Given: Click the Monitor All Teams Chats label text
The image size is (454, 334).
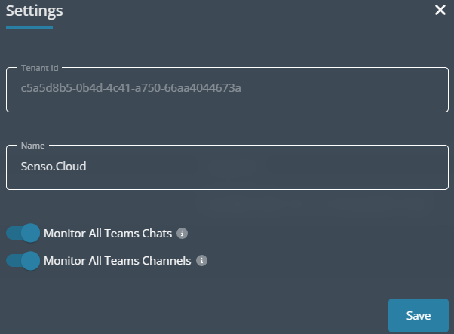Looking at the screenshot, I should (108, 234).
